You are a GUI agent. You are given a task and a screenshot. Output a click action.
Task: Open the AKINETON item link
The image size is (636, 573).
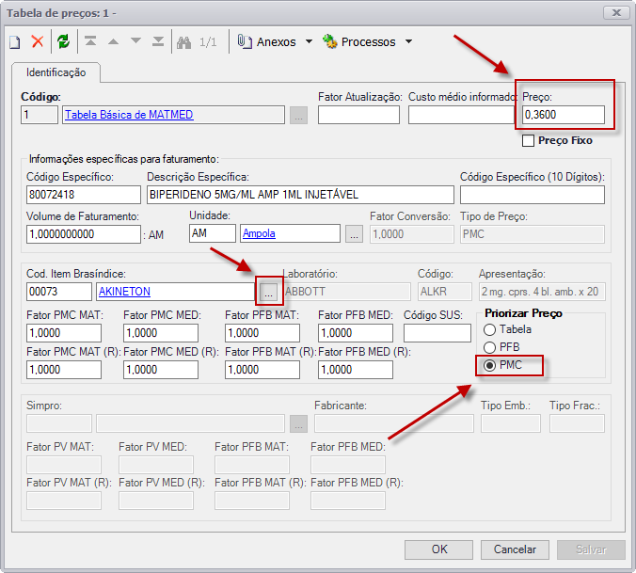tap(124, 292)
